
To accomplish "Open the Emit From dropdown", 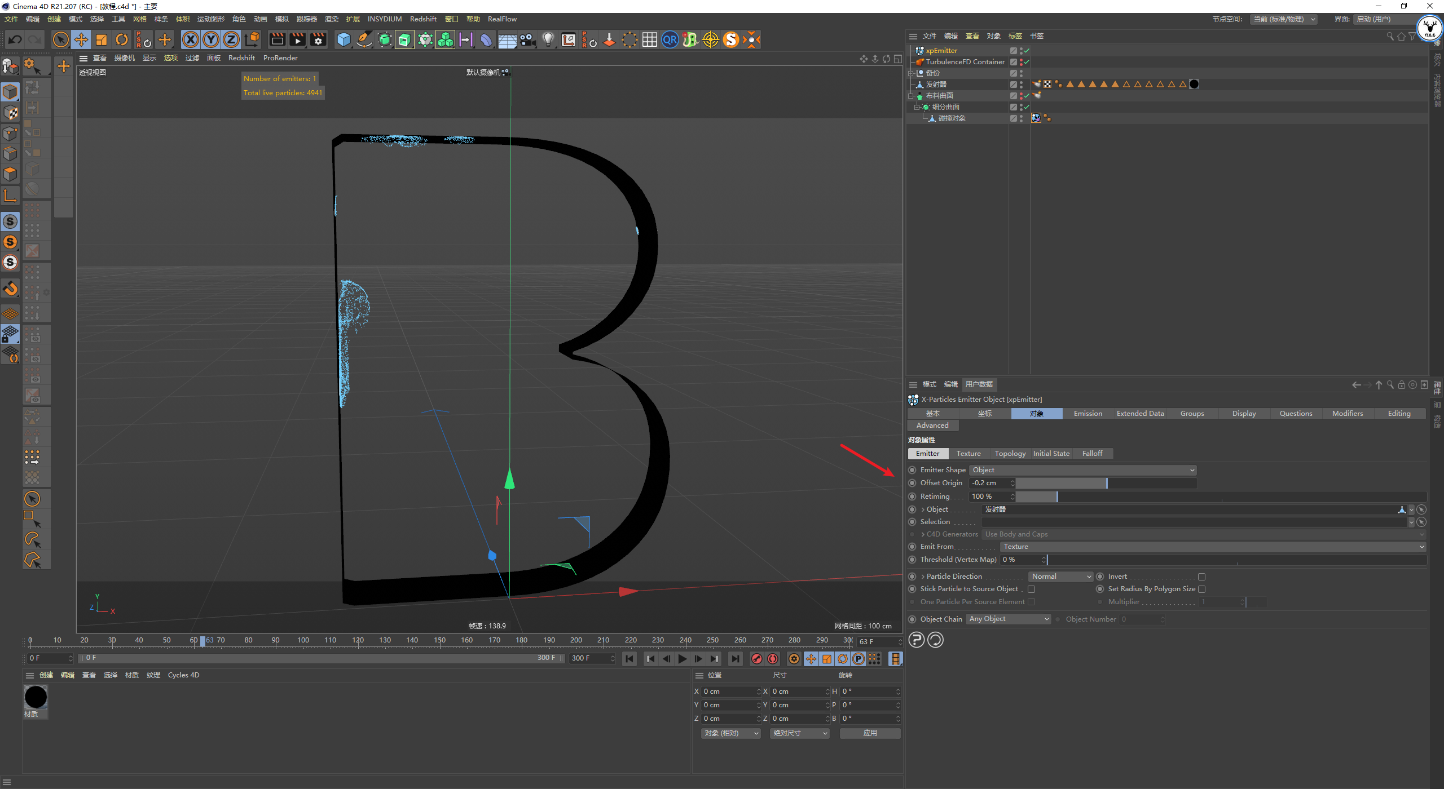I will pos(1213,547).
